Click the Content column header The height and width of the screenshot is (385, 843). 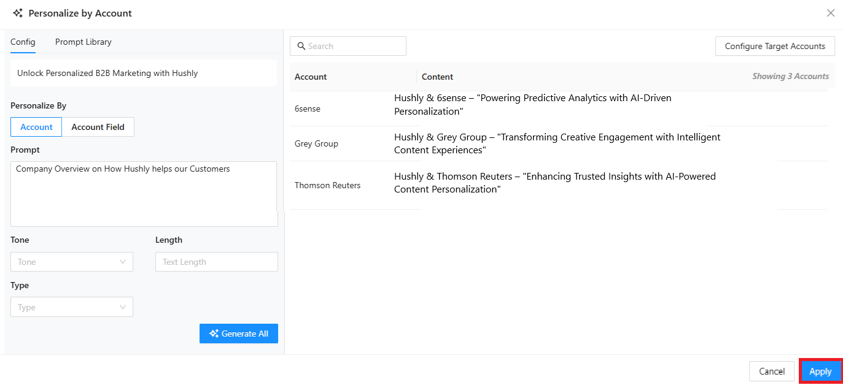coord(437,77)
